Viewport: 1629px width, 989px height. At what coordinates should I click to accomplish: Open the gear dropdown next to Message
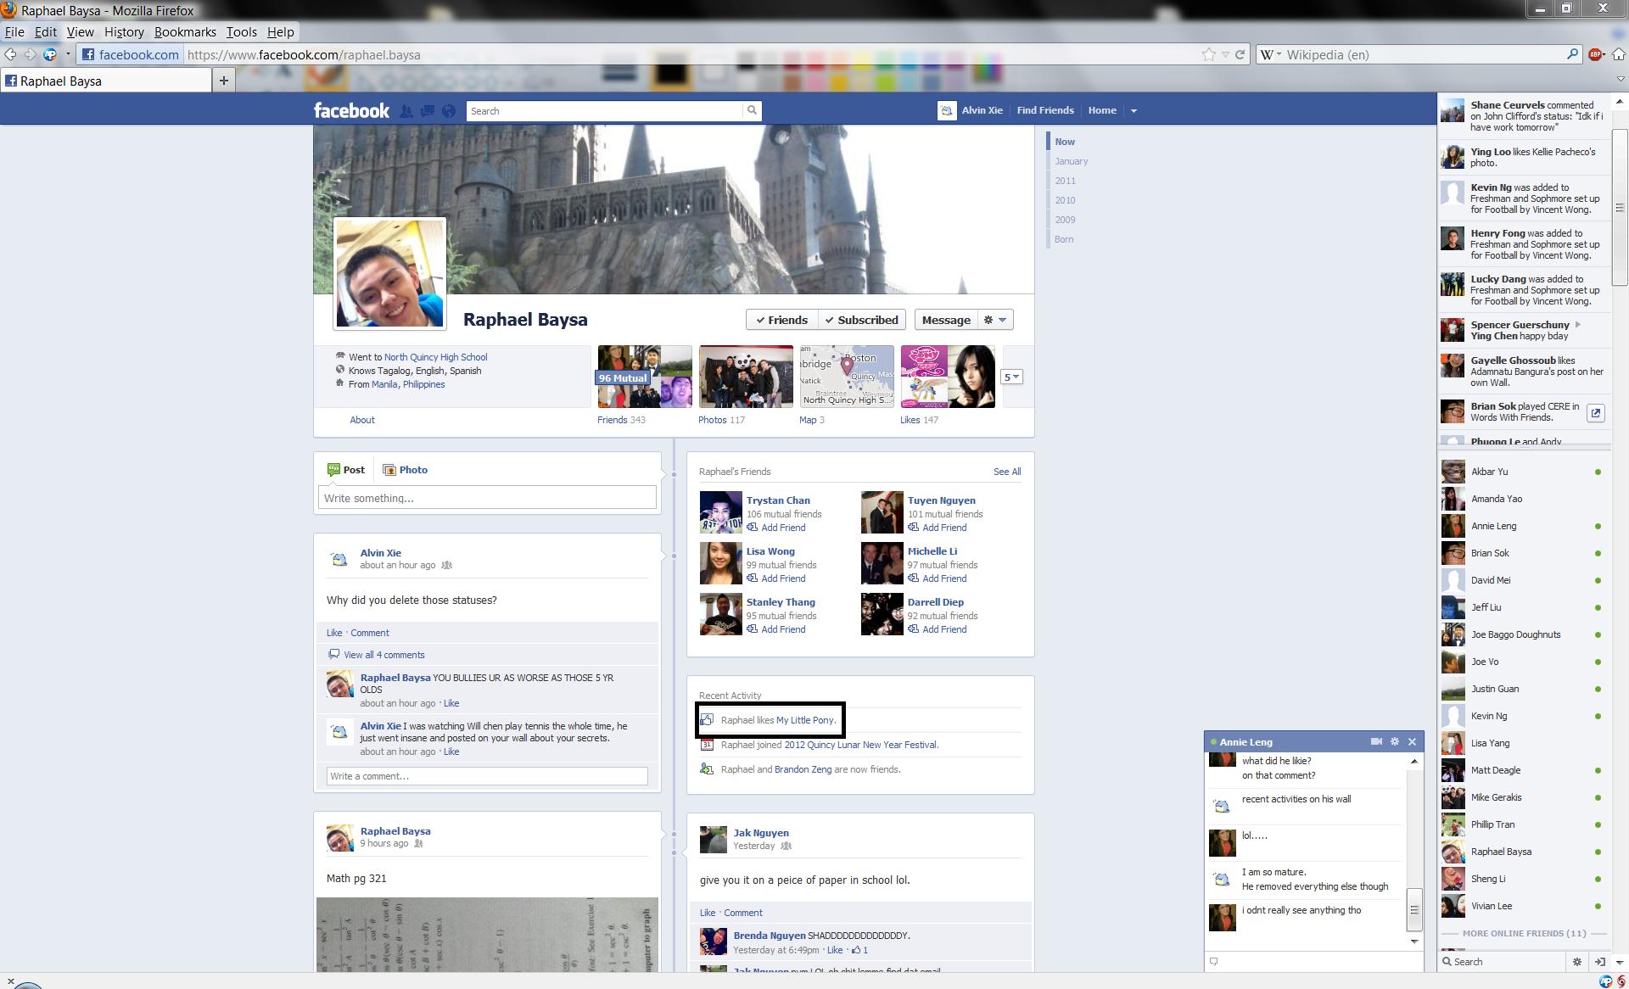995,320
